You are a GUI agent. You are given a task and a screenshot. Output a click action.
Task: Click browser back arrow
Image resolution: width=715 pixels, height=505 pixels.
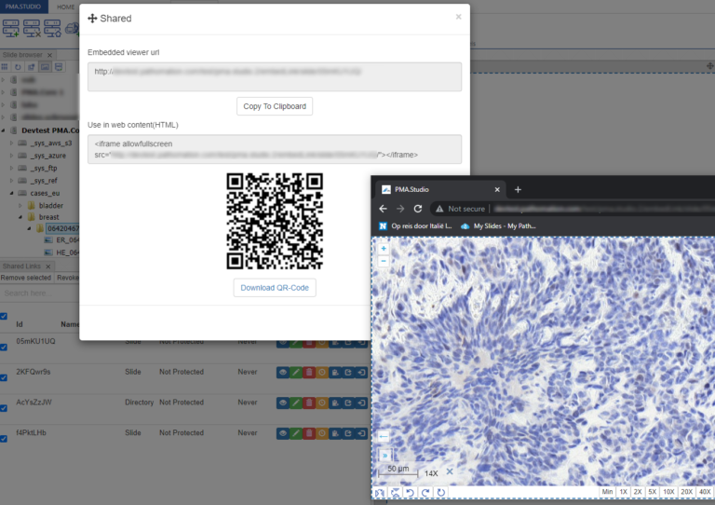pyautogui.click(x=384, y=209)
